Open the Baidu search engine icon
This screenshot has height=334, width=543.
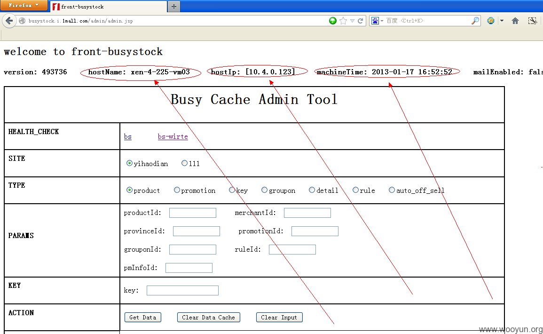tap(375, 21)
